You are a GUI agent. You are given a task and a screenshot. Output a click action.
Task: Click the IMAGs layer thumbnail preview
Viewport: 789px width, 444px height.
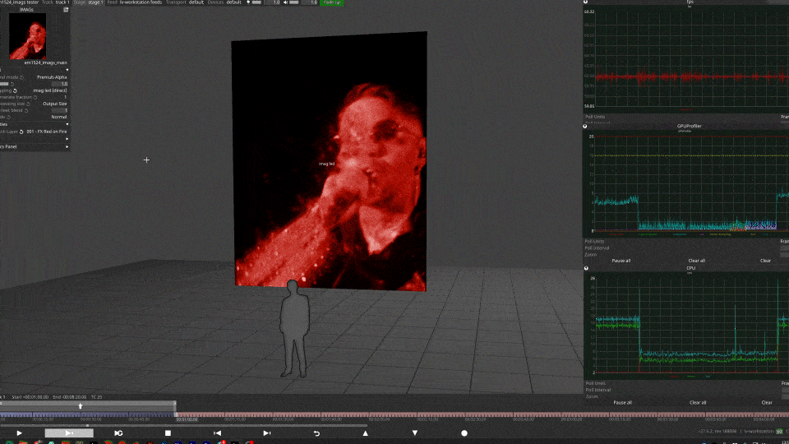click(28, 36)
